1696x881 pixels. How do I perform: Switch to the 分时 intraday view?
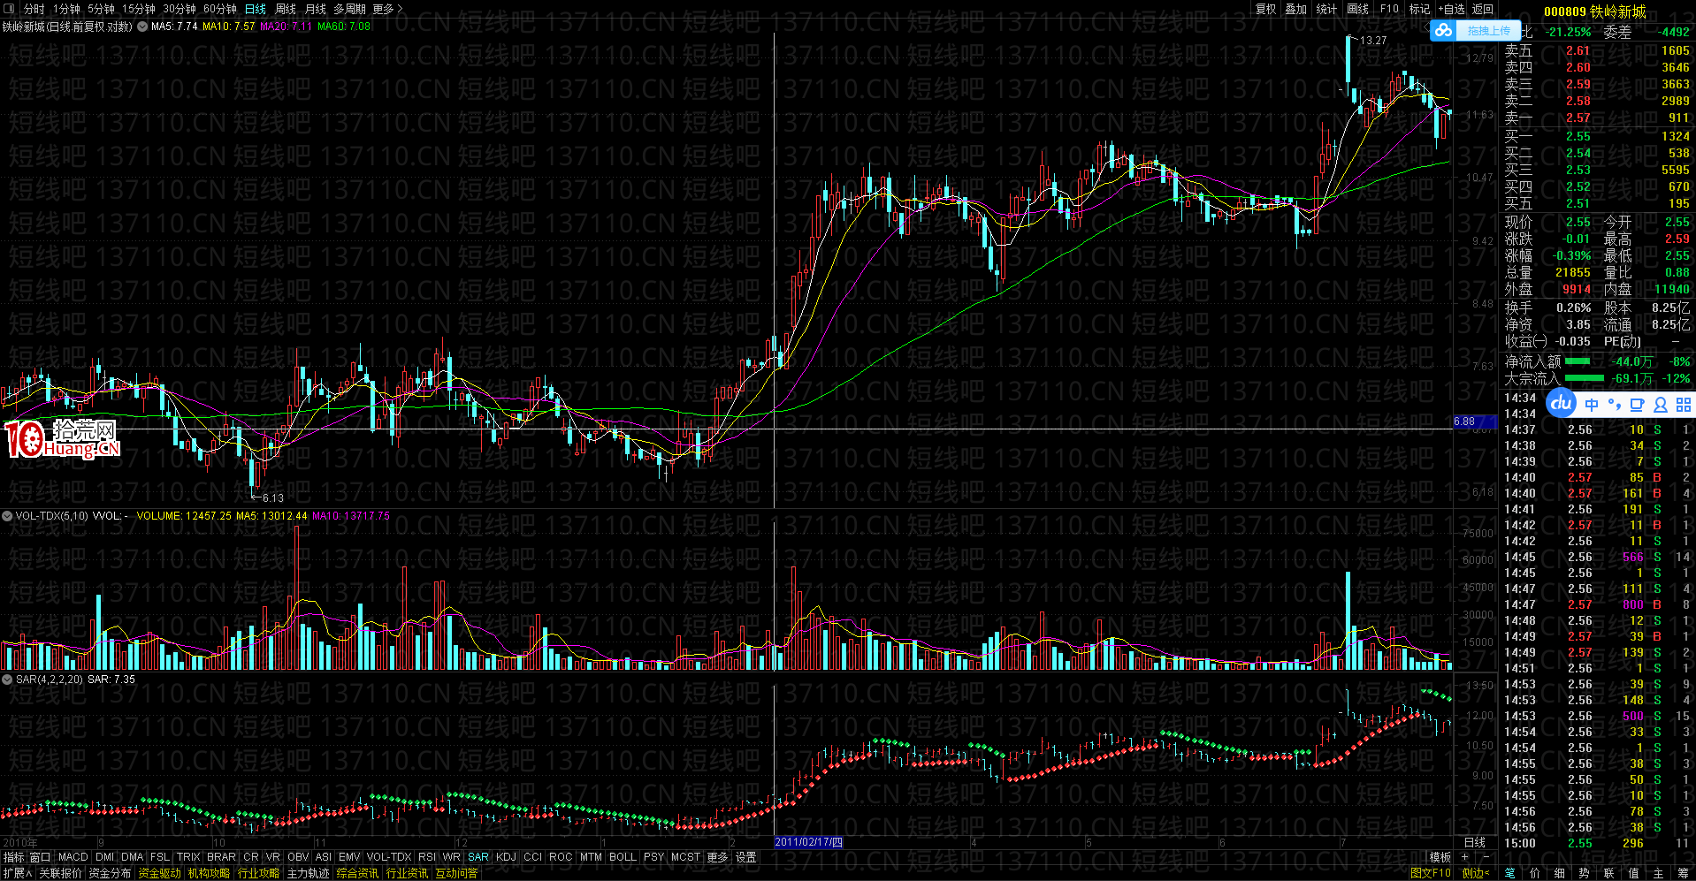pos(34,9)
